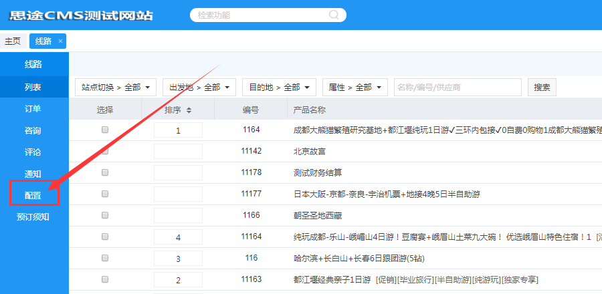Click the 检索功能 search box in header
The image size is (602, 294).
[x=261, y=15]
